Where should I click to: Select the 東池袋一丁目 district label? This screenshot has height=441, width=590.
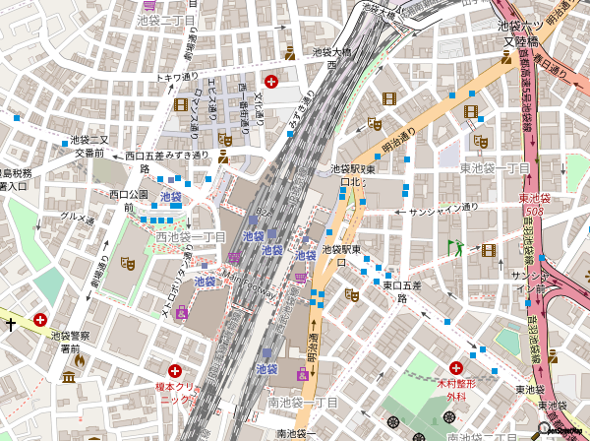[x=495, y=168]
